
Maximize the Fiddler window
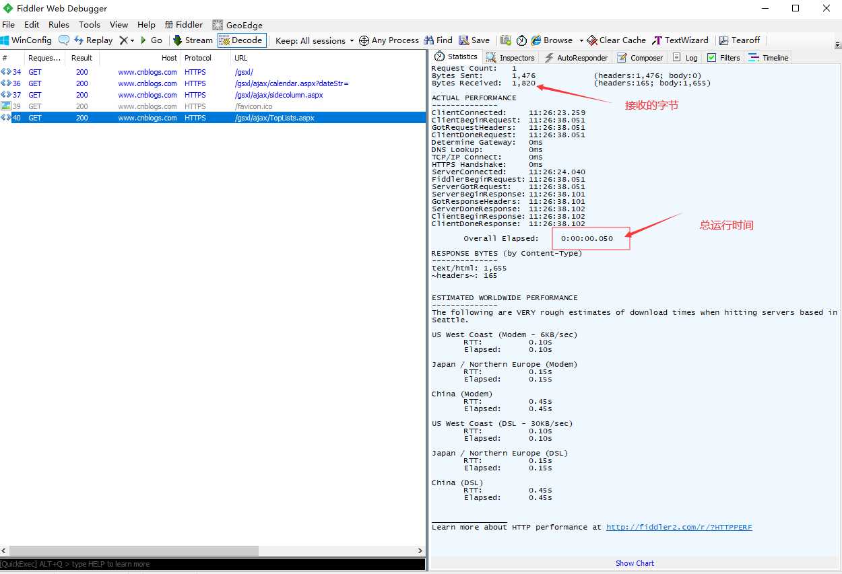pos(796,8)
